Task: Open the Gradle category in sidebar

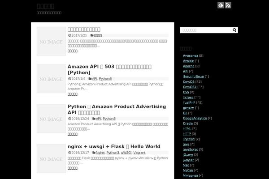Action: click(x=188, y=124)
